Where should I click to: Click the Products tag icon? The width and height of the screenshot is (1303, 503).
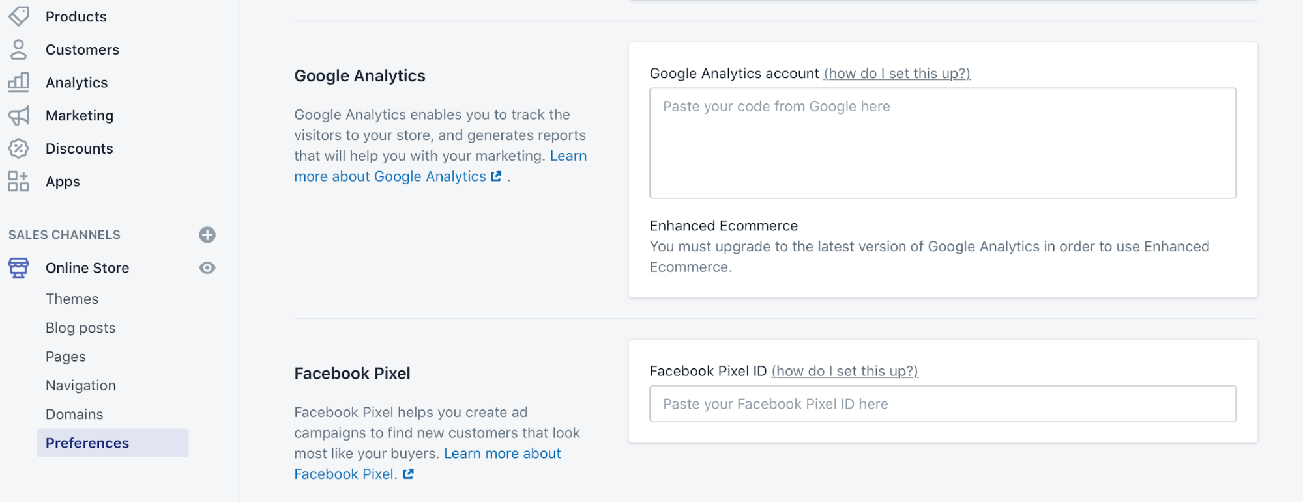click(19, 16)
